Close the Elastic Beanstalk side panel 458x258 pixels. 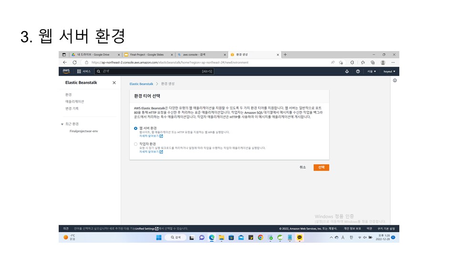pyautogui.click(x=114, y=83)
